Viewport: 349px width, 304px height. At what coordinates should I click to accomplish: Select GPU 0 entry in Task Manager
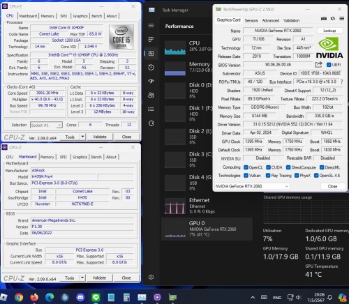point(207,229)
